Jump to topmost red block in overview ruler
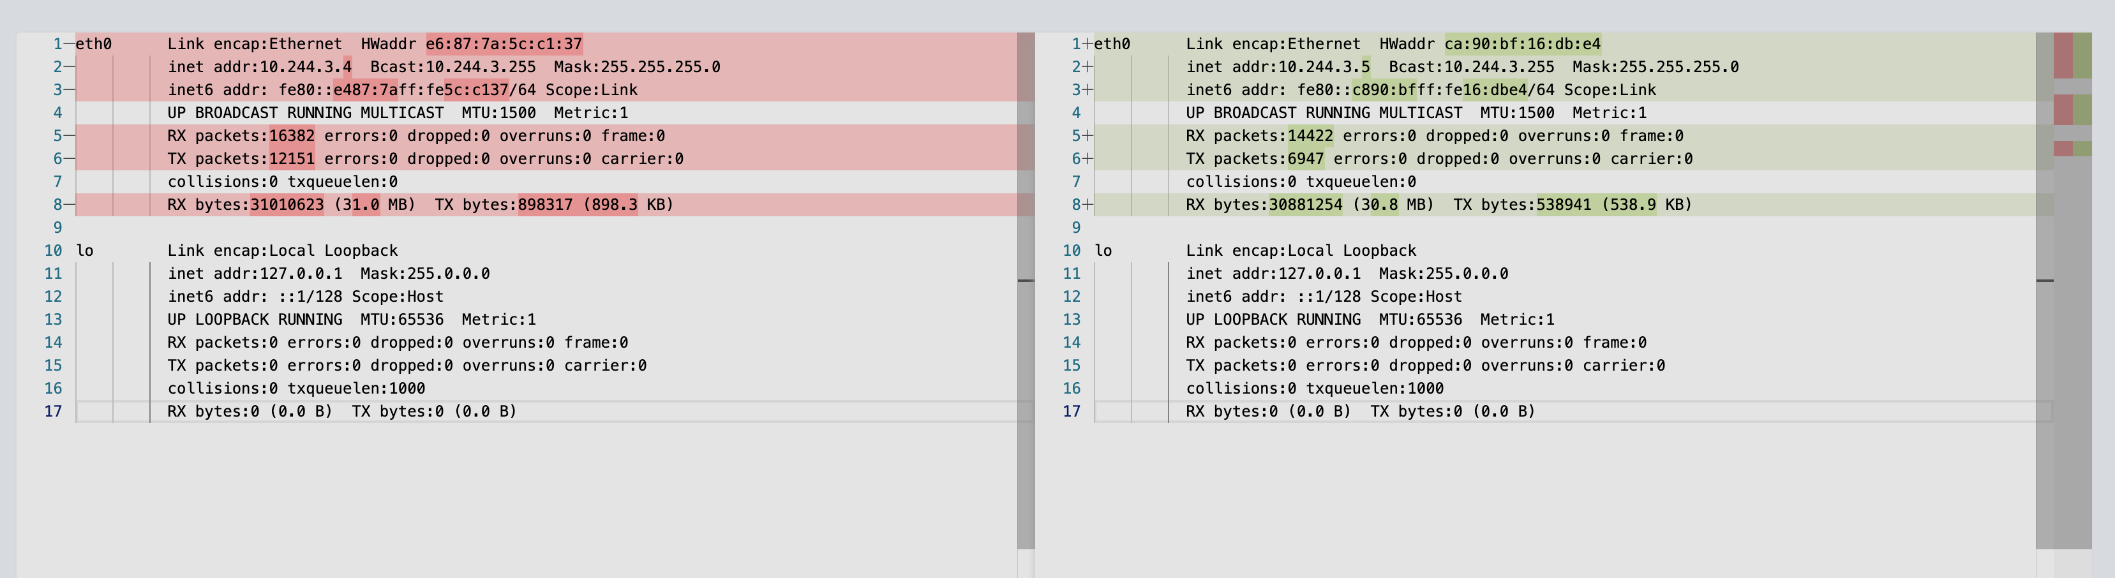The height and width of the screenshot is (578, 2115). pos(2063,56)
